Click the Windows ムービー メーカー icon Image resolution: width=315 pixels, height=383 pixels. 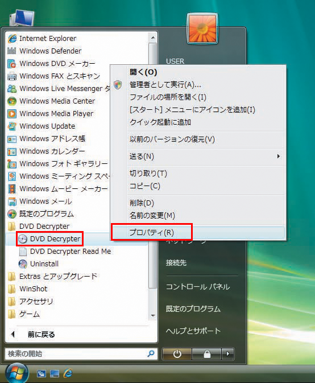point(12,189)
